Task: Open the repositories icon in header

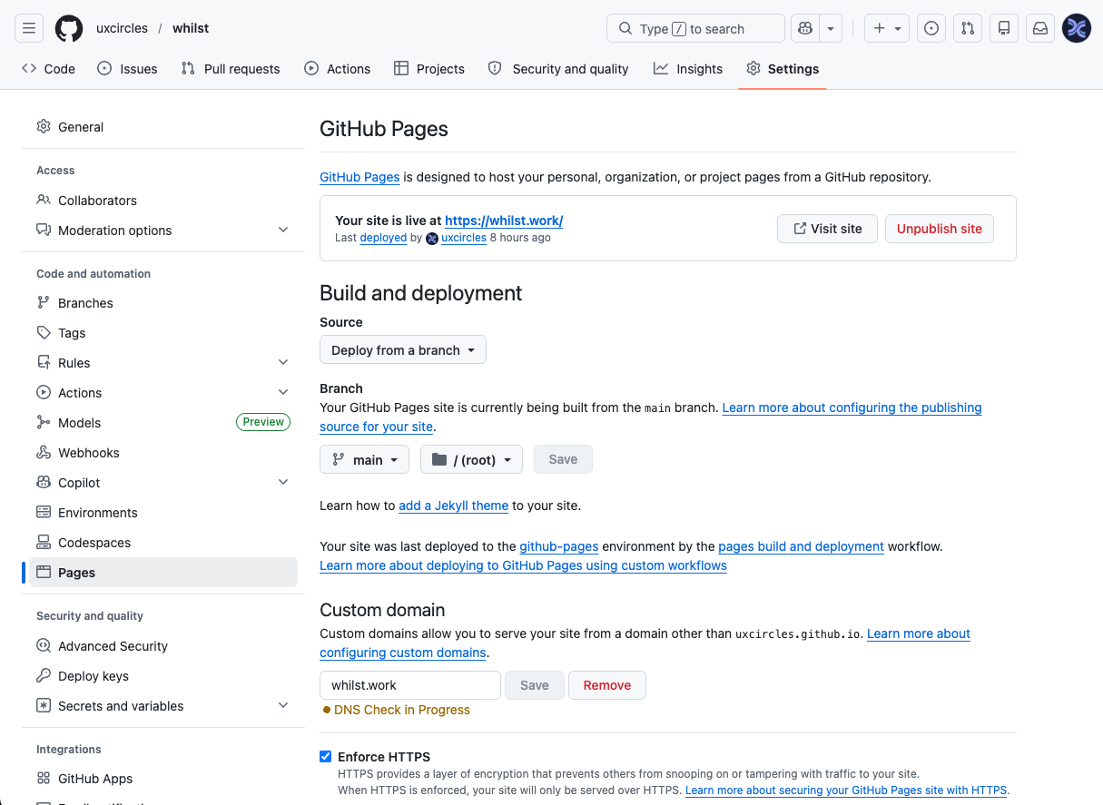Action: 1004,28
